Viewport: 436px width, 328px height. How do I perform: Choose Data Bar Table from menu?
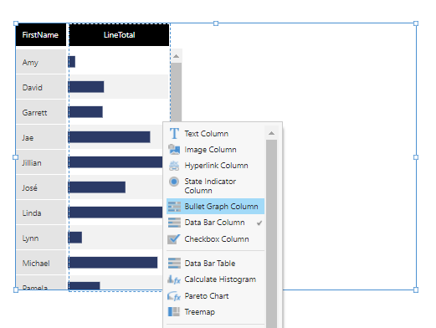(x=215, y=264)
